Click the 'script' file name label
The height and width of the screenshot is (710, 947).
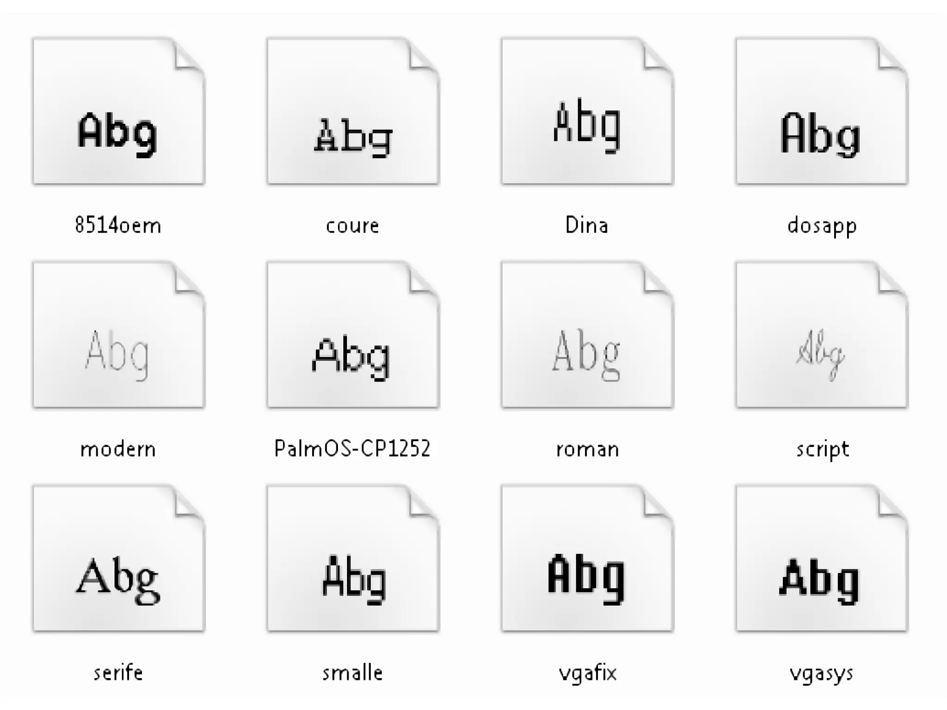tap(823, 450)
